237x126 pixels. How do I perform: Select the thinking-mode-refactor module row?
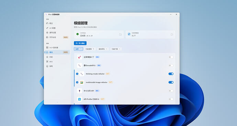coord(125,74)
